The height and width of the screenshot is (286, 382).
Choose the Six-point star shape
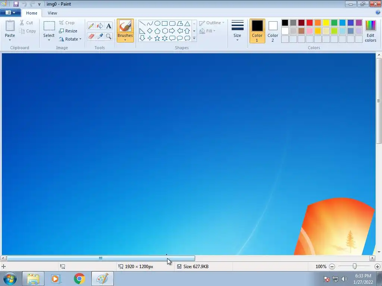pos(165,38)
